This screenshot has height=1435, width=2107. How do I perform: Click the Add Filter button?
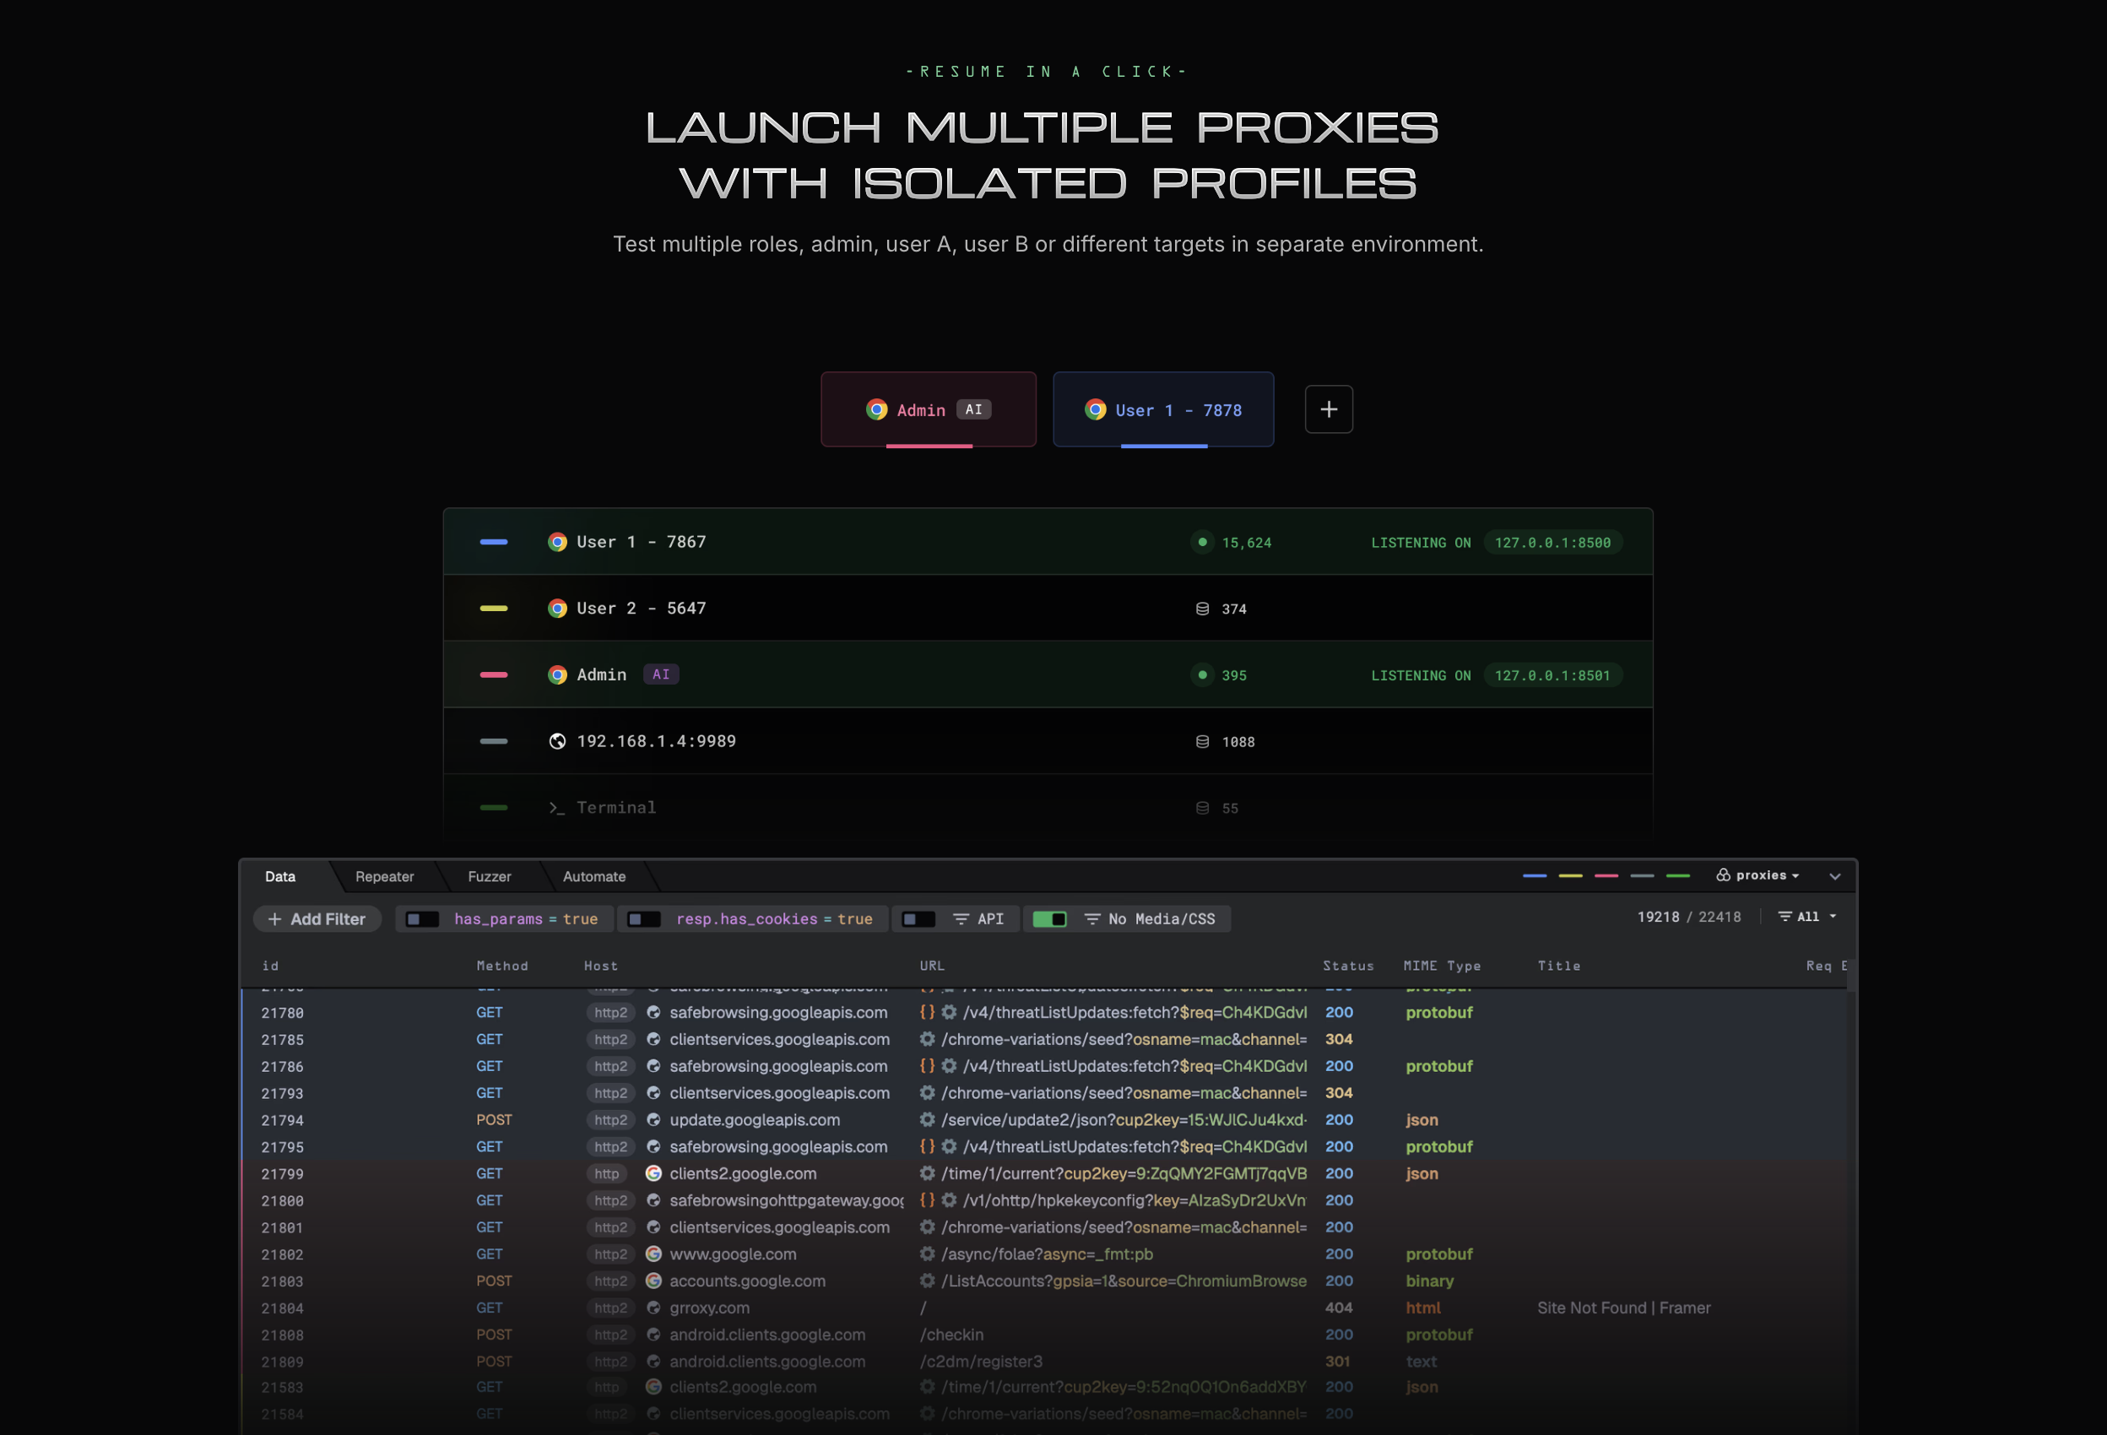[317, 919]
